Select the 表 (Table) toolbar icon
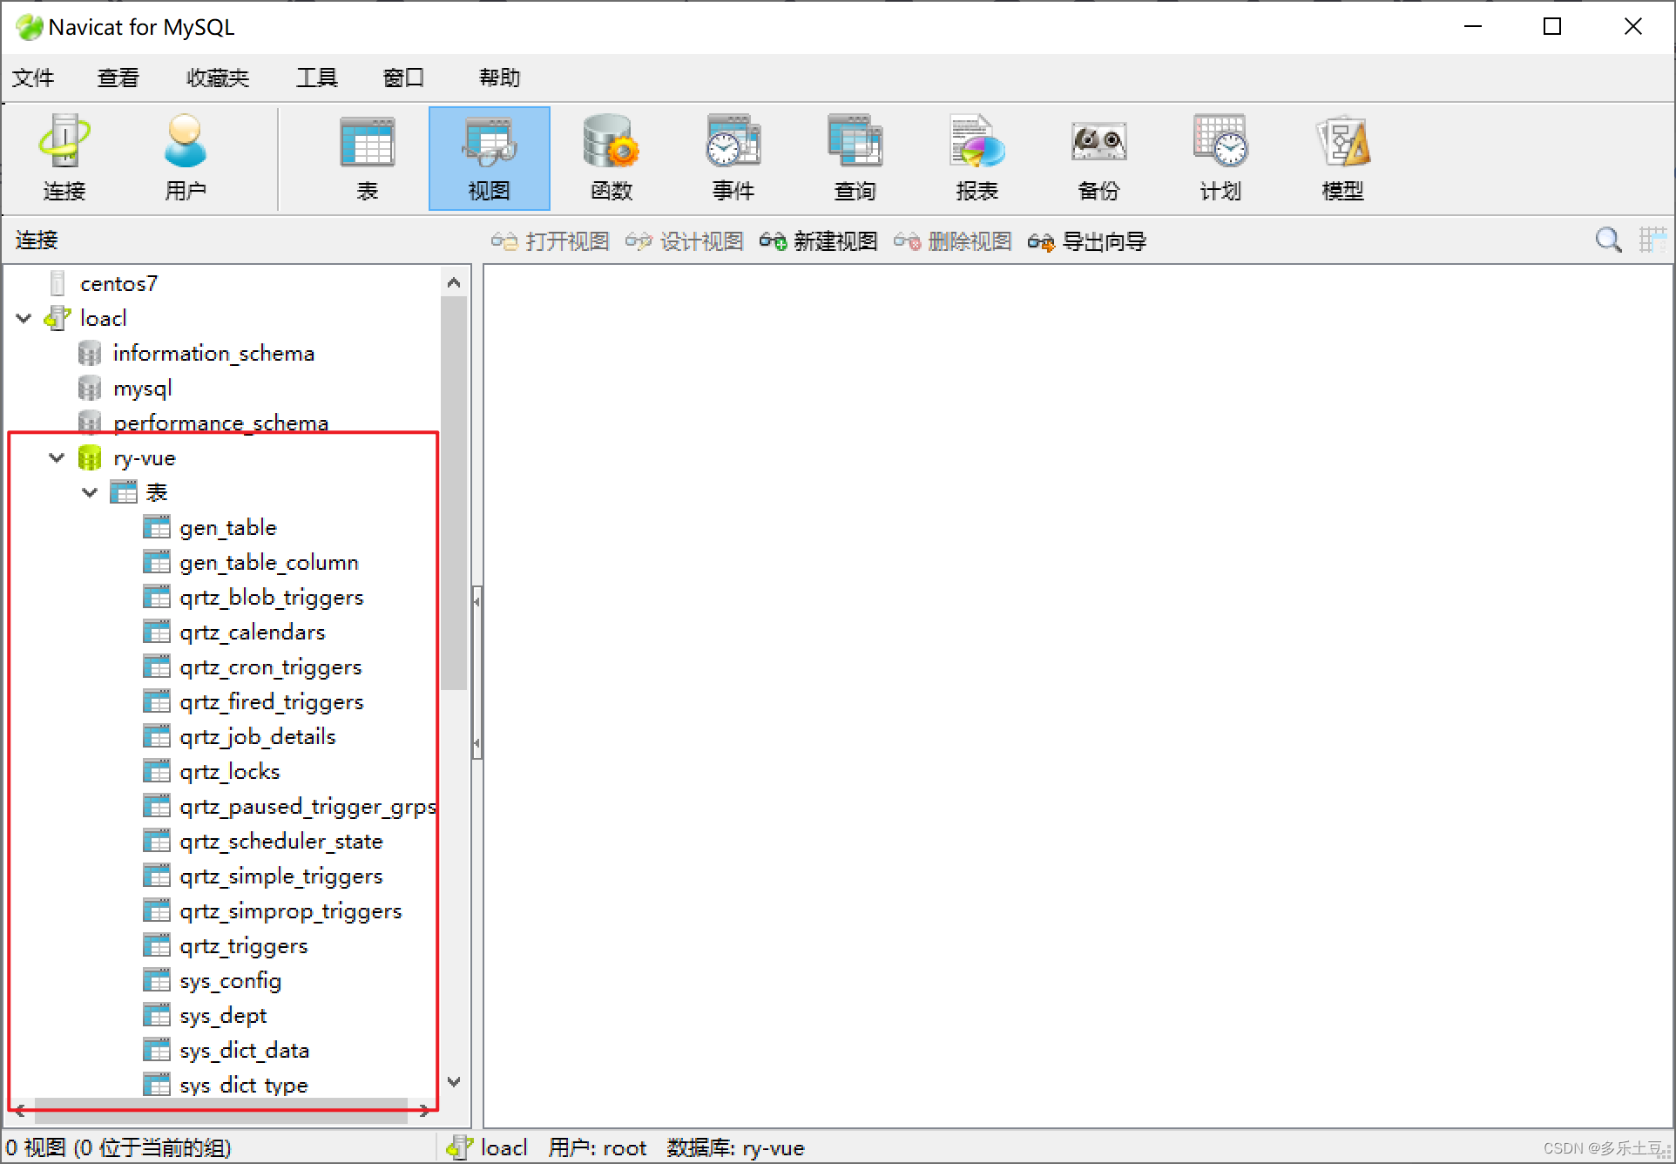Screen dimensions: 1676x1164 [x=367, y=159]
